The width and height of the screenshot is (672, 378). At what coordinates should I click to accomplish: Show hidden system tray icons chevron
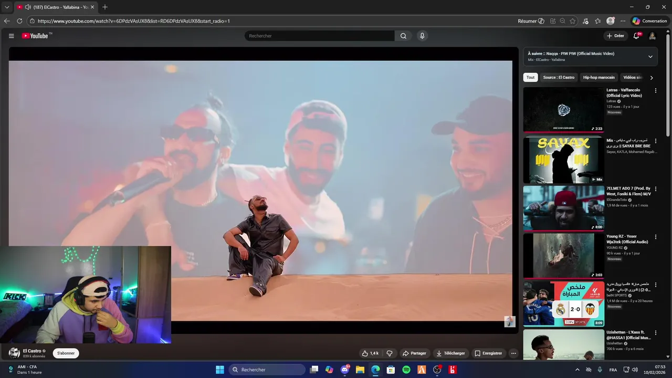point(577,370)
